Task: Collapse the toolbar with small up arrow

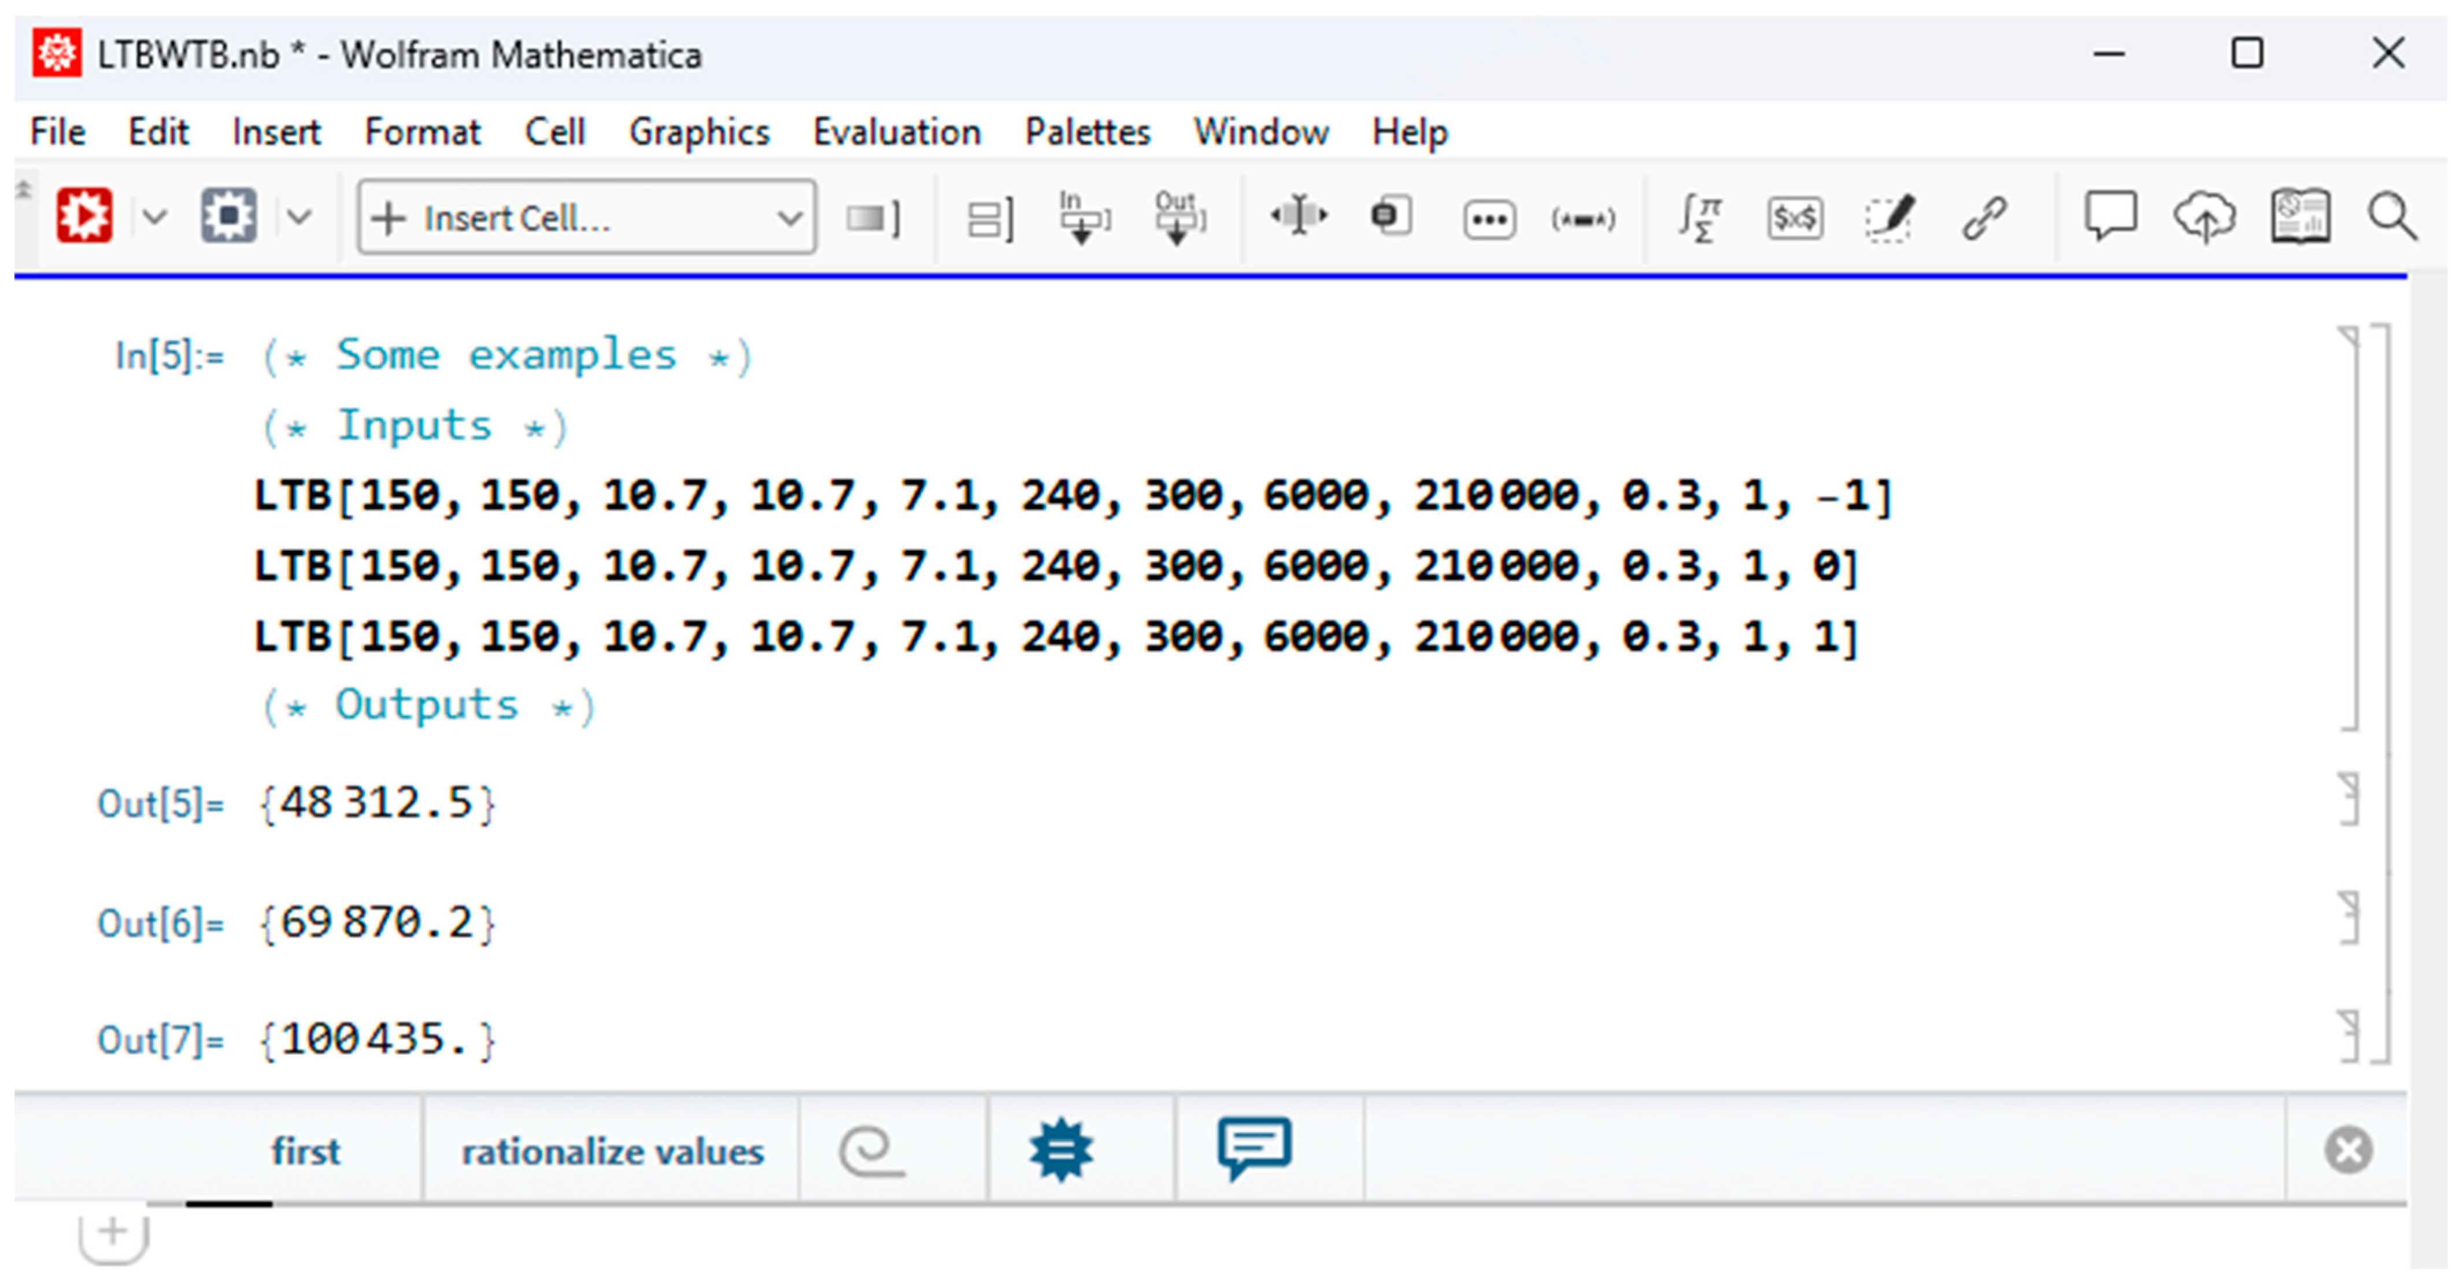Action: click(24, 189)
